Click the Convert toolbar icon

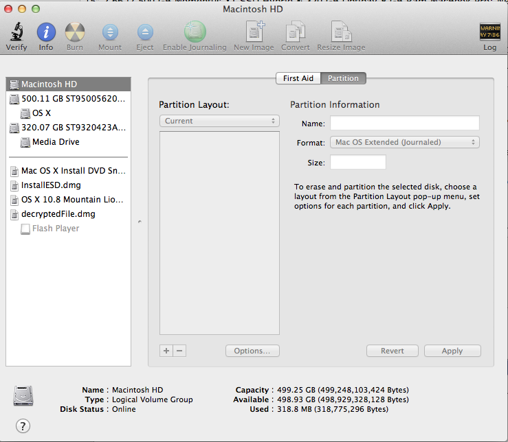point(295,32)
